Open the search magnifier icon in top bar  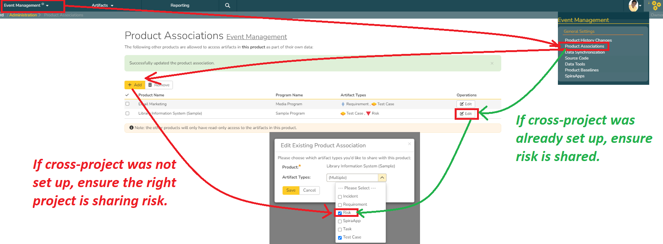(227, 6)
